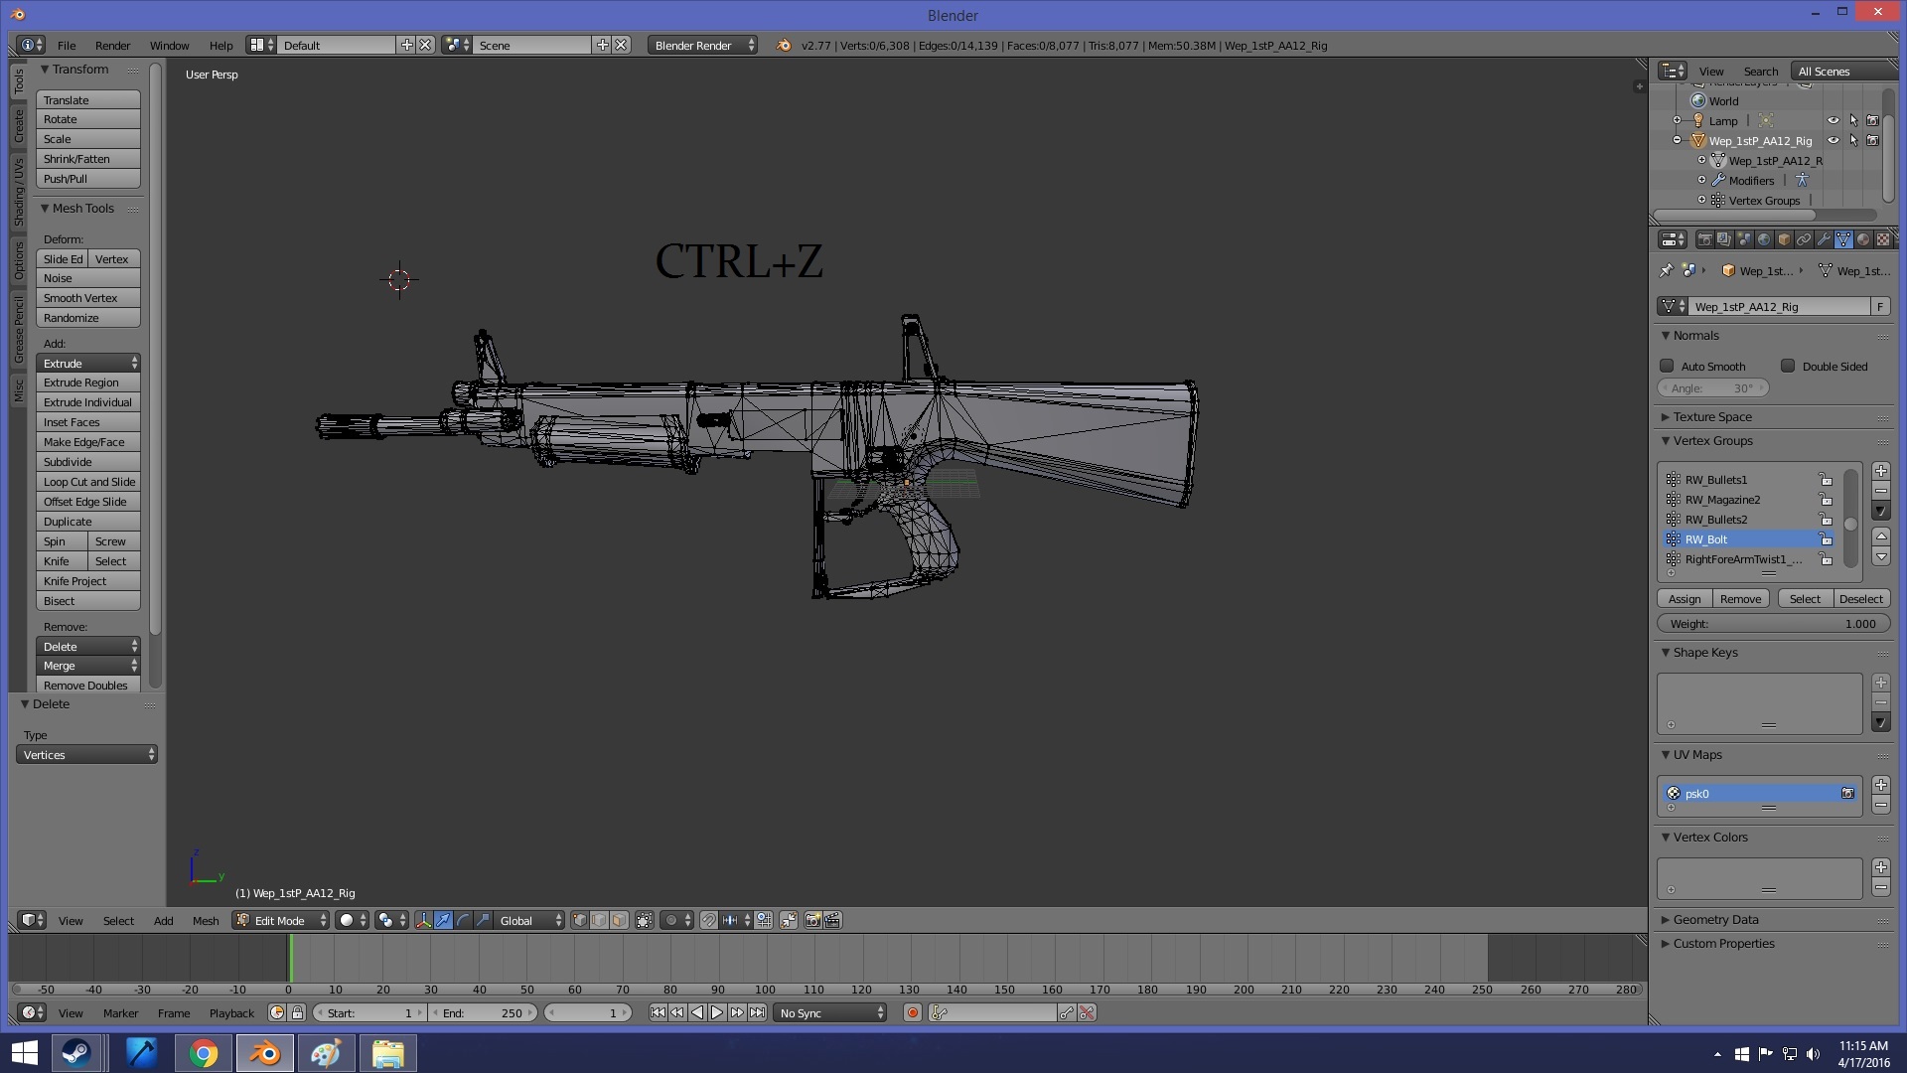Click the face select mode icon
This screenshot has height=1073, width=1907.
[x=619, y=921]
